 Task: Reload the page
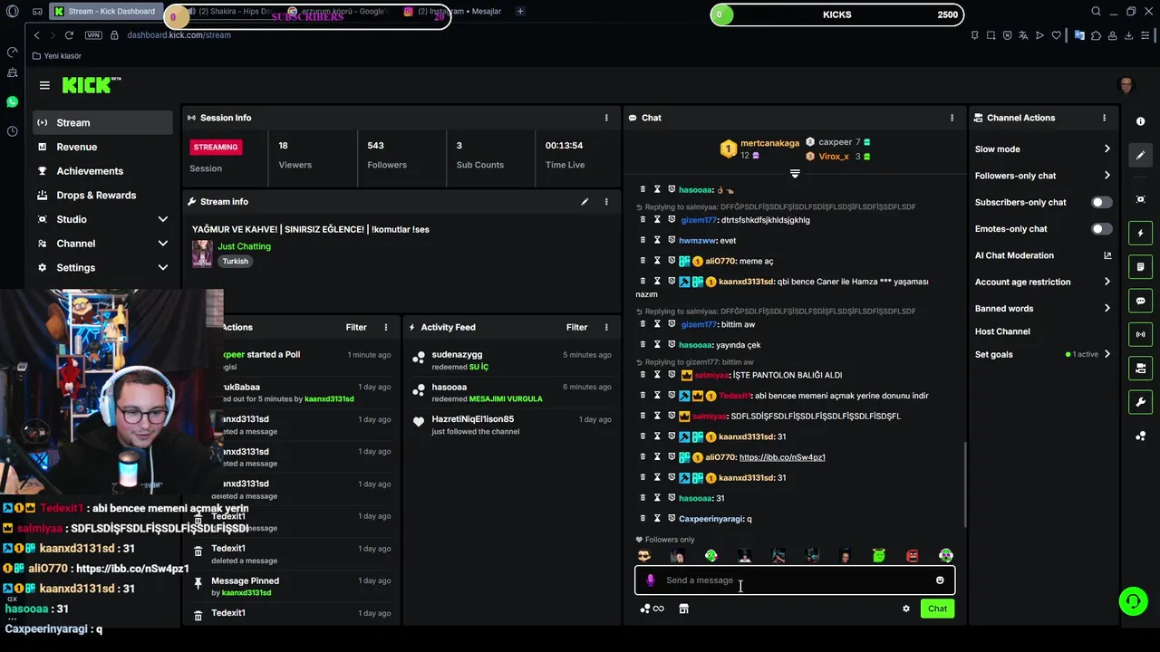tap(69, 35)
